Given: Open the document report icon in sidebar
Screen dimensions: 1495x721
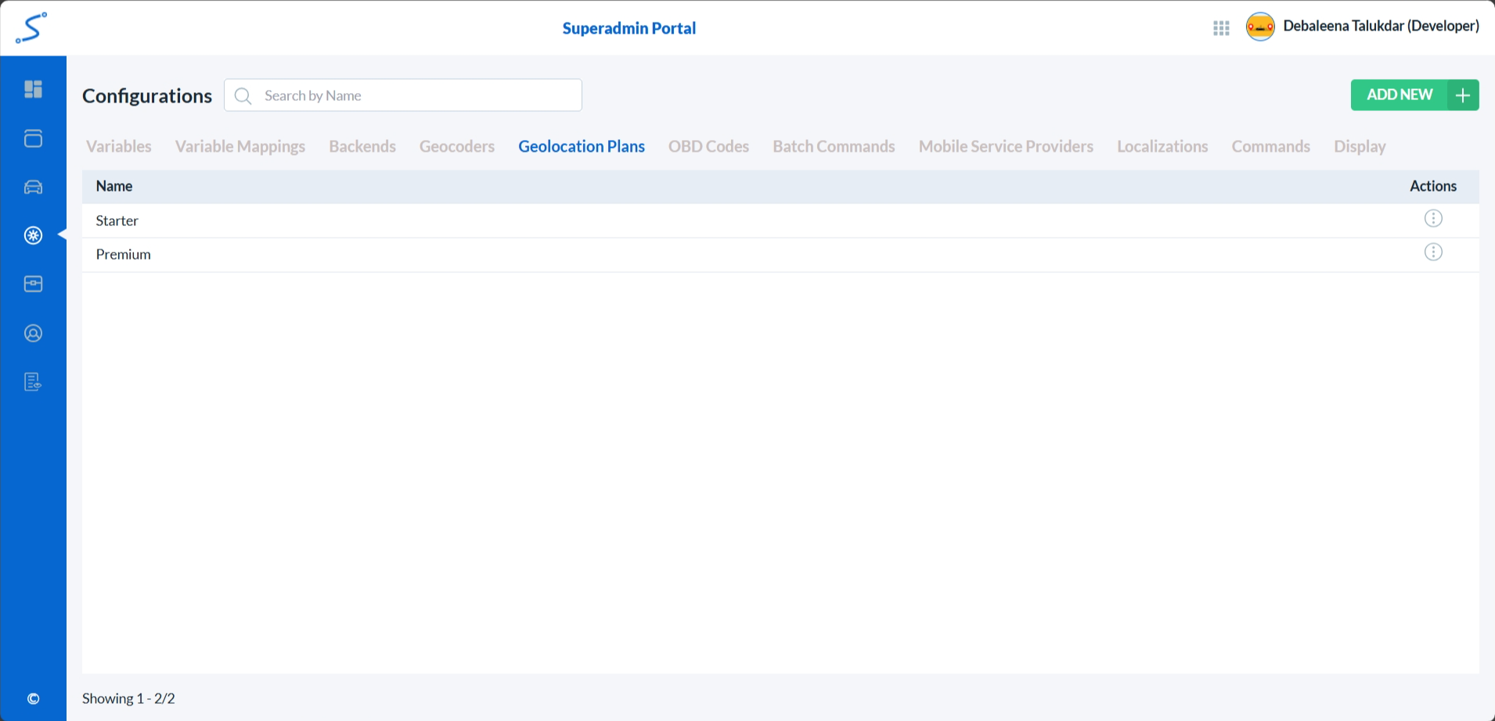Looking at the screenshot, I should pyautogui.click(x=33, y=382).
